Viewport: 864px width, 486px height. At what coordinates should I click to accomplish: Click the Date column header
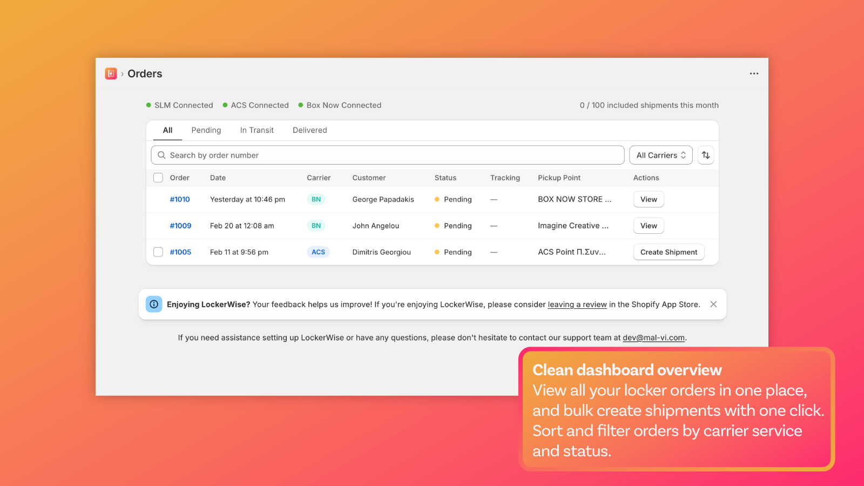coord(218,178)
